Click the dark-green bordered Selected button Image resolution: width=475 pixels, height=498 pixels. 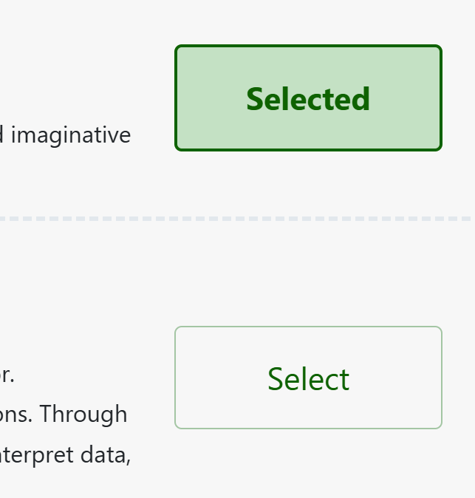click(x=308, y=98)
